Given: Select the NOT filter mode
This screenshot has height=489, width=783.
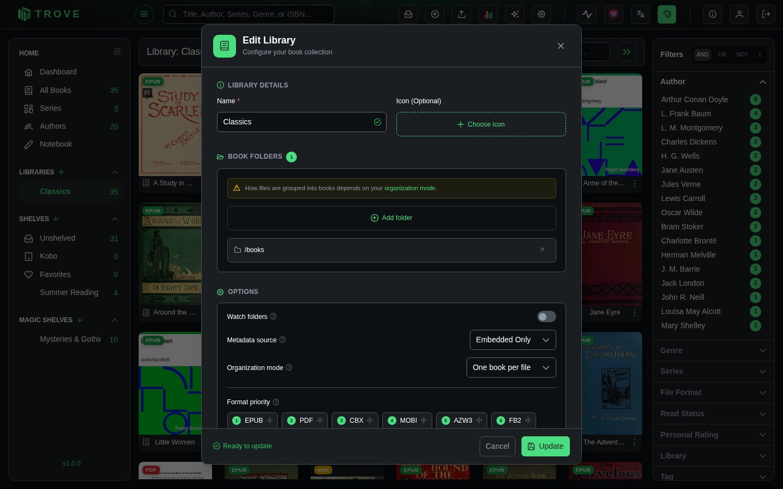Looking at the screenshot, I should (x=742, y=54).
